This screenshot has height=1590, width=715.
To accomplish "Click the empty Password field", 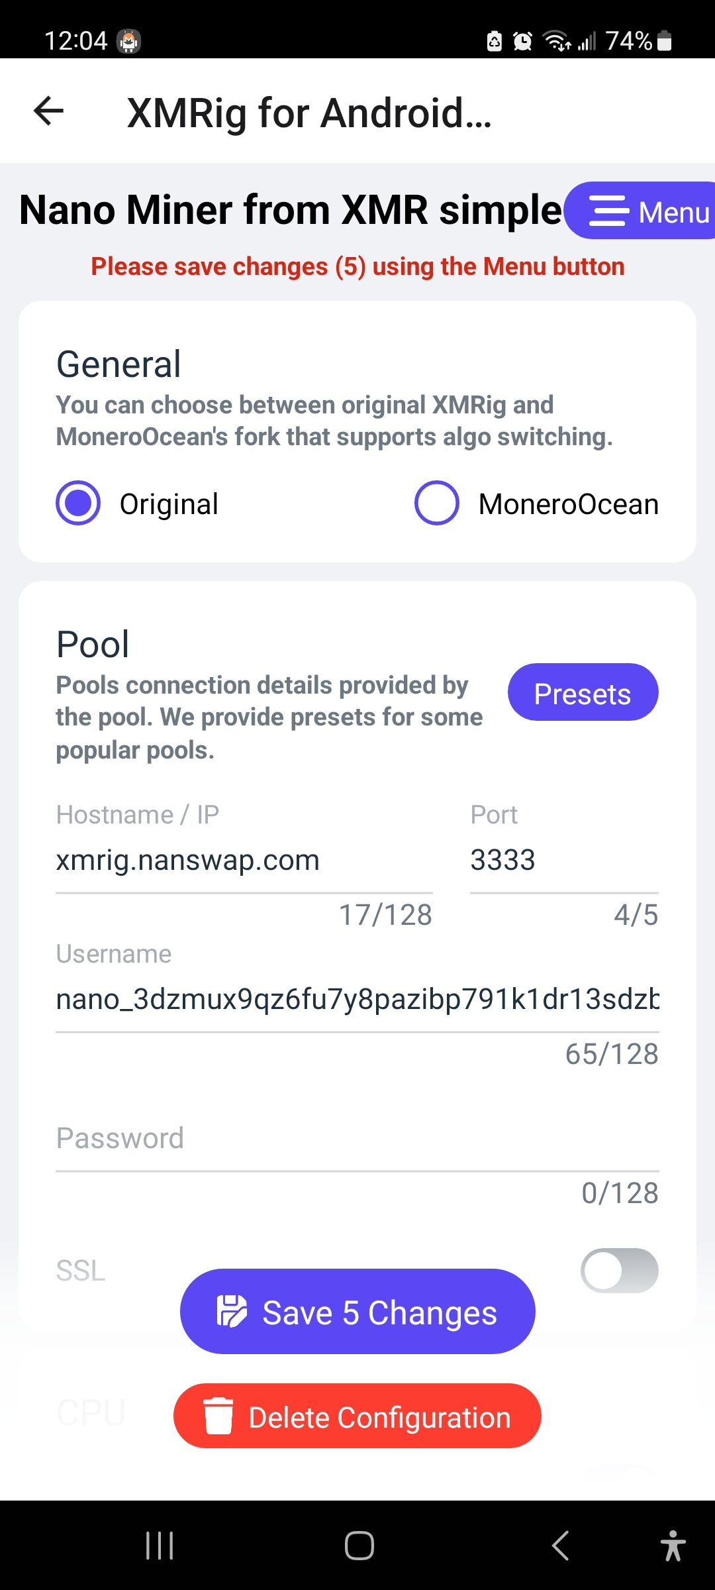I will click(358, 1166).
